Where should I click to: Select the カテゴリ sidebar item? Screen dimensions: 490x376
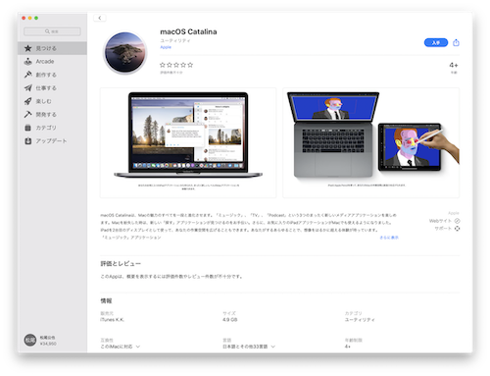click(52, 128)
